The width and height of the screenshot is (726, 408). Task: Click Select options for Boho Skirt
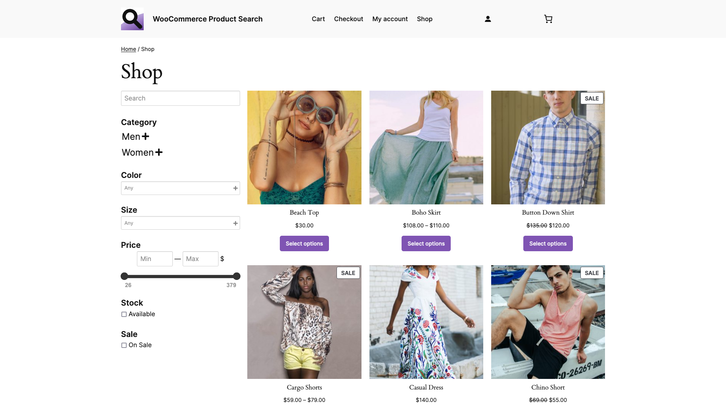tap(426, 243)
